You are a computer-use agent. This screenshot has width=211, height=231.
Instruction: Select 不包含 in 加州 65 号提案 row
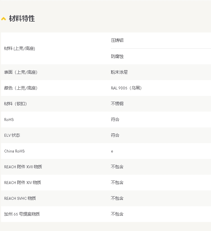click(117, 214)
